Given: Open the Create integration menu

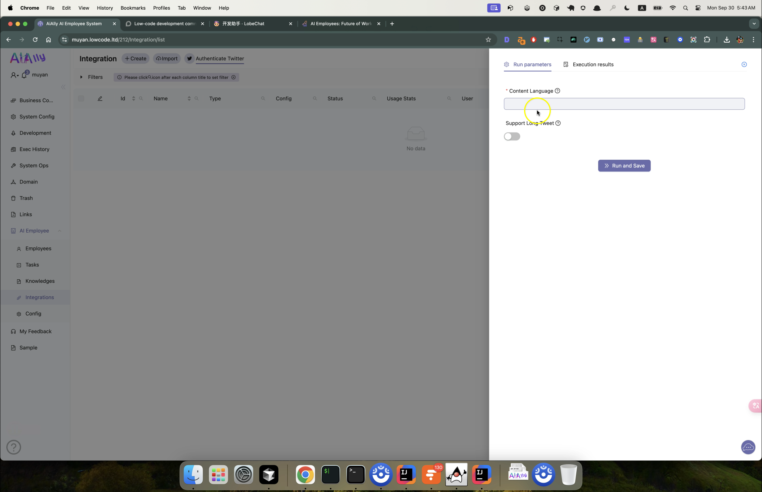Looking at the screenshot, I should pos(135,58).
